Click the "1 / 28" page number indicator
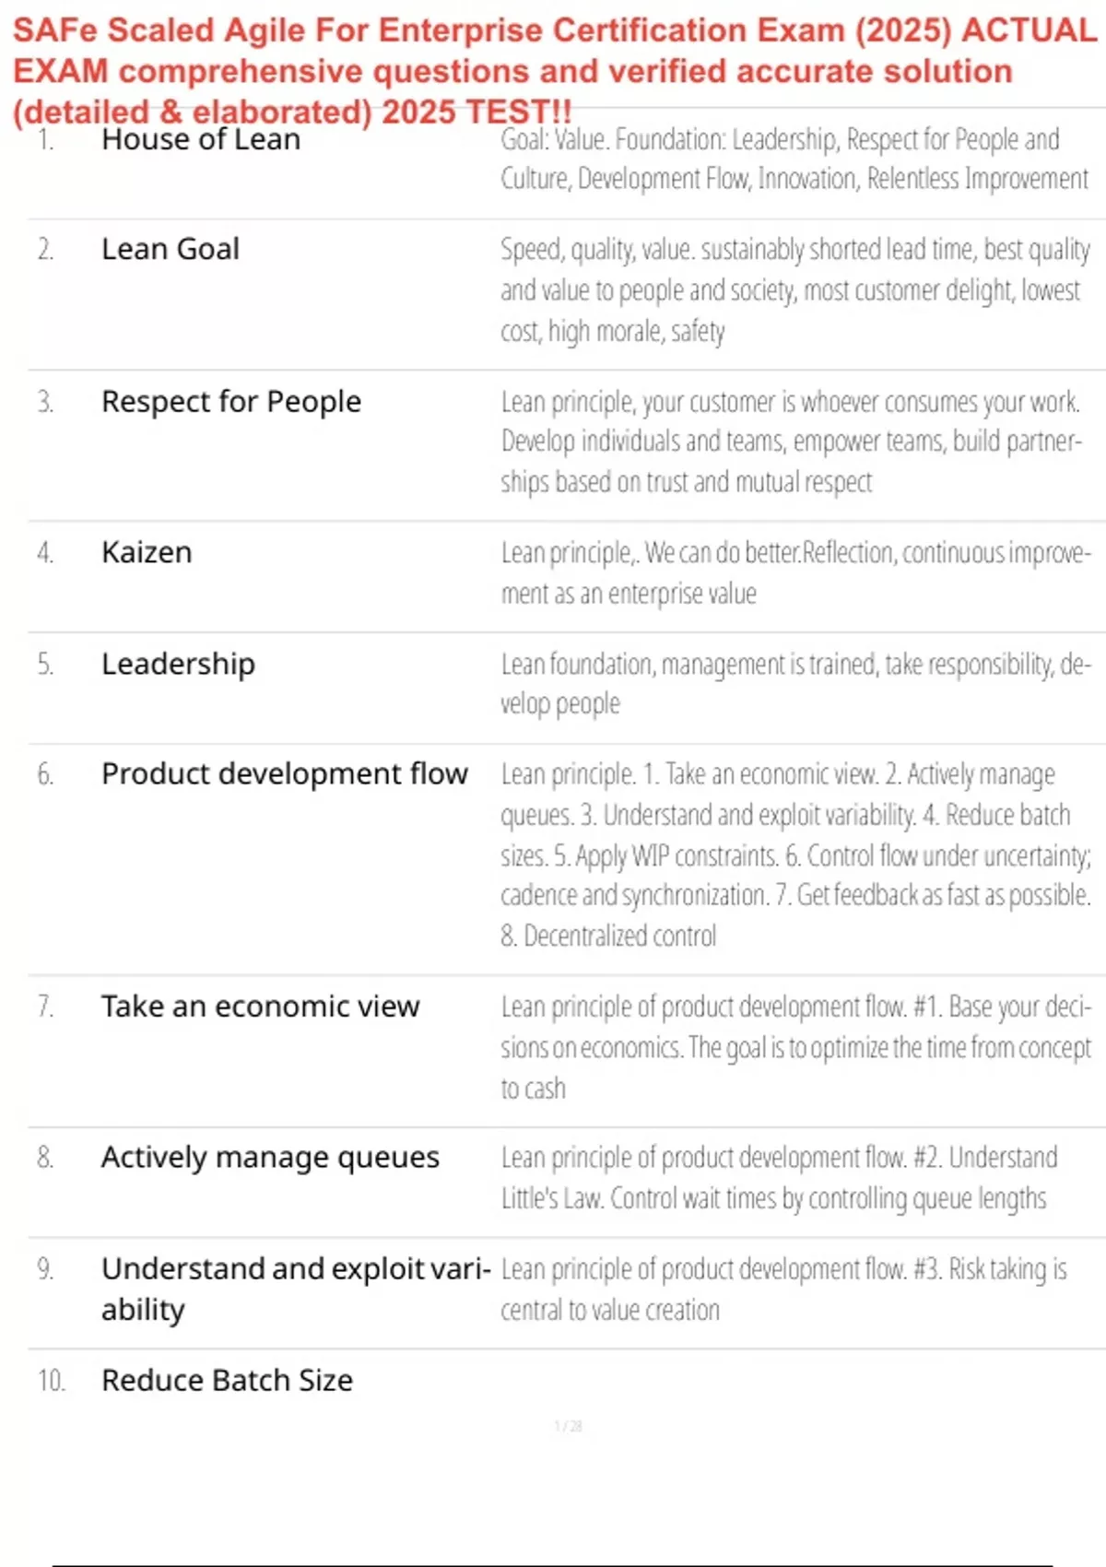This screenshot has height=1567, width=1106. coord(568,1426)
